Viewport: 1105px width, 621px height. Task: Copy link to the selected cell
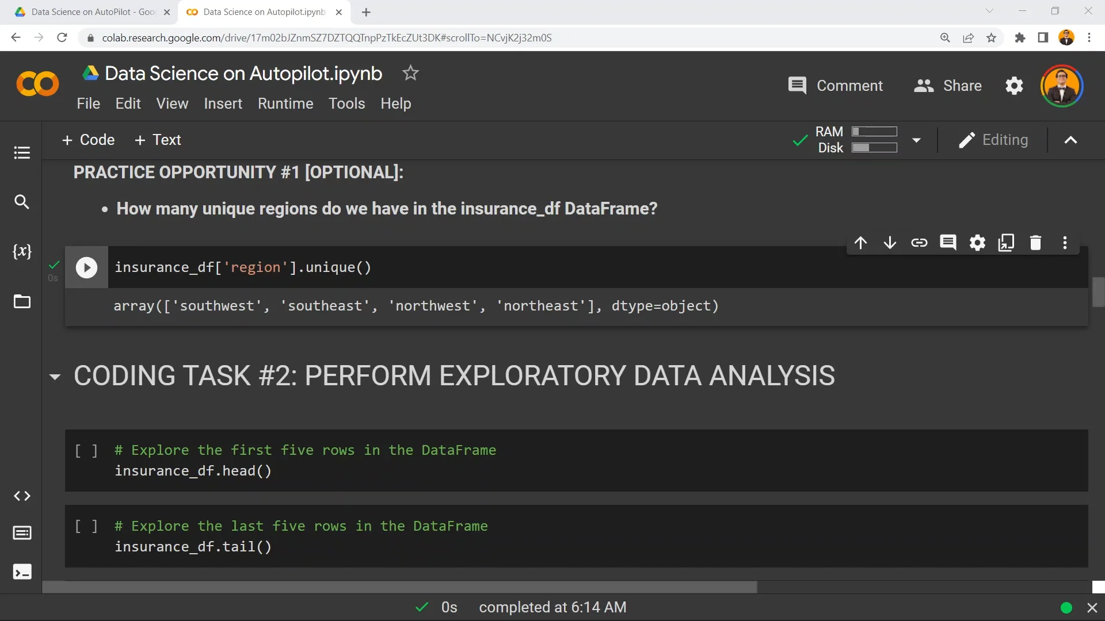[x=919, y=243]
